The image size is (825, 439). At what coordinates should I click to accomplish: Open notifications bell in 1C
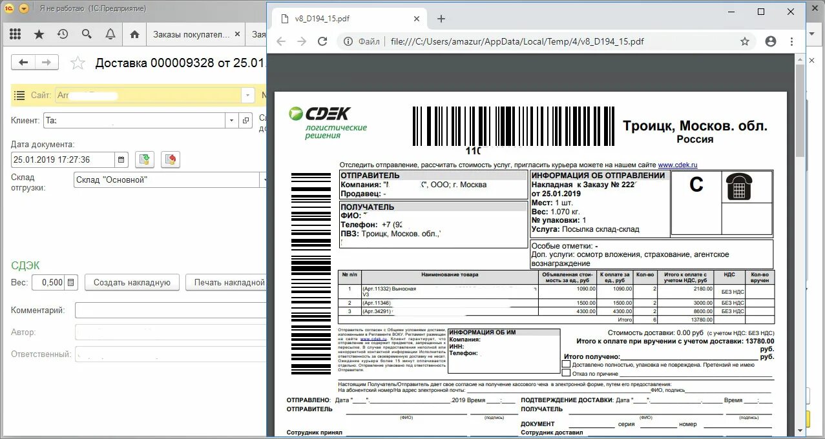tap(110, 34)
